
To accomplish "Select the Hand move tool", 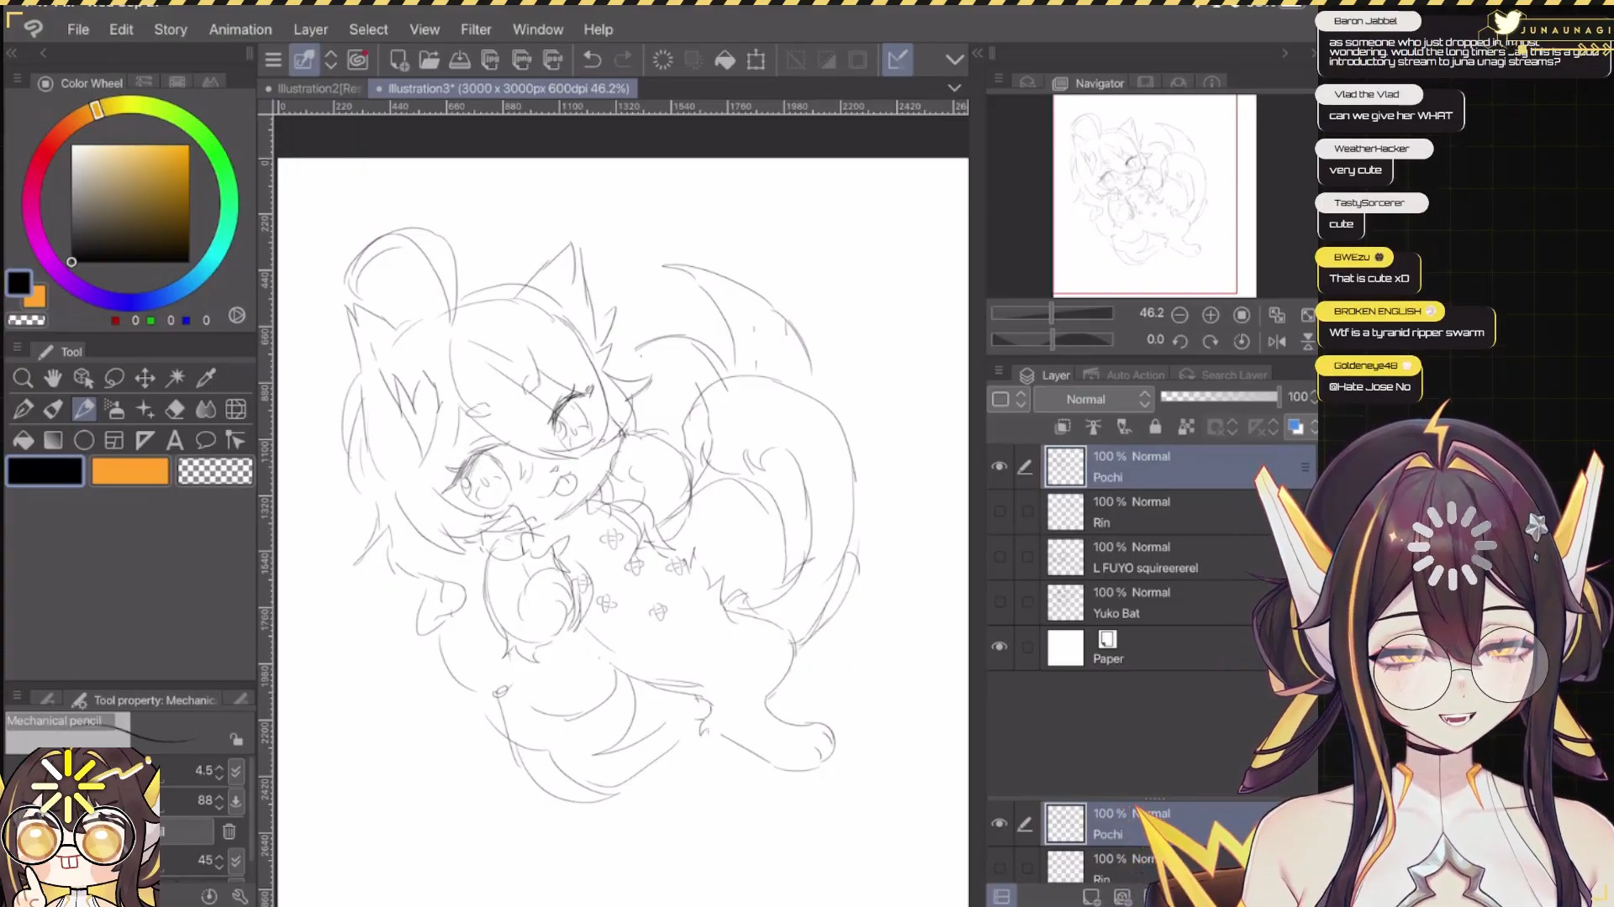I will click(53, 378).
